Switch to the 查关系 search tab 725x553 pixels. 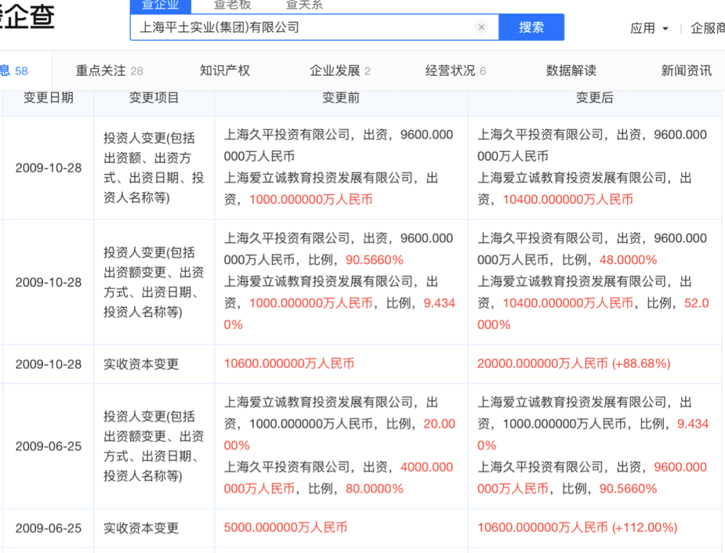pos(304,5)
